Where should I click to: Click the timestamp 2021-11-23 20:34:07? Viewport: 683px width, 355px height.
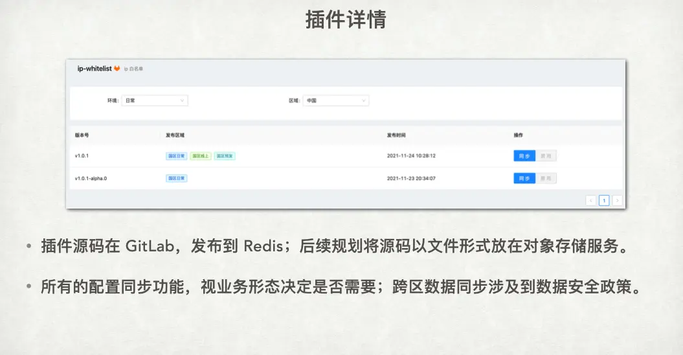tap(411, 178)
